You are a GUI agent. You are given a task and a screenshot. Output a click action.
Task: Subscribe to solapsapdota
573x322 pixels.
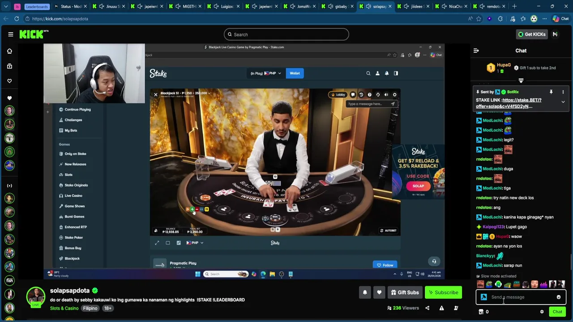tap(443, 292)
